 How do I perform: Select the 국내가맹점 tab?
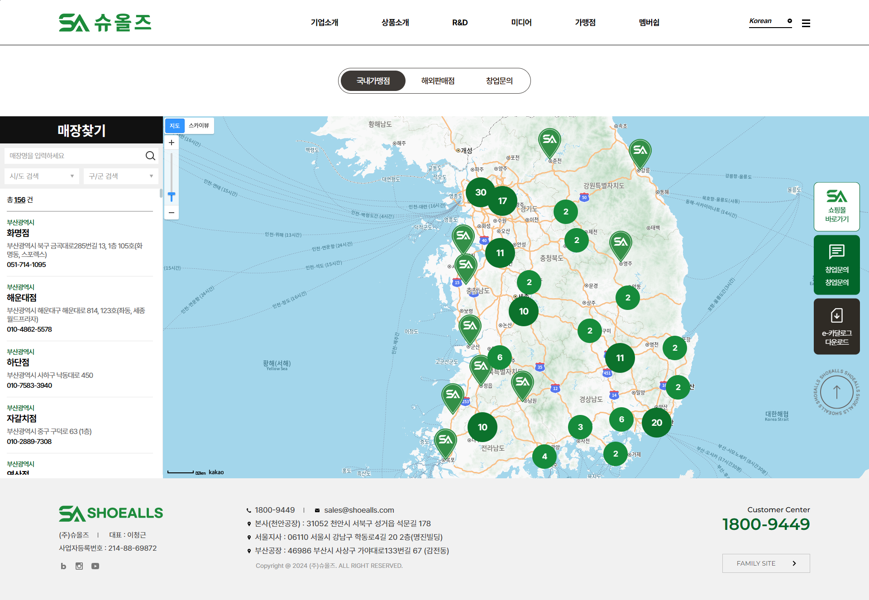373,81
